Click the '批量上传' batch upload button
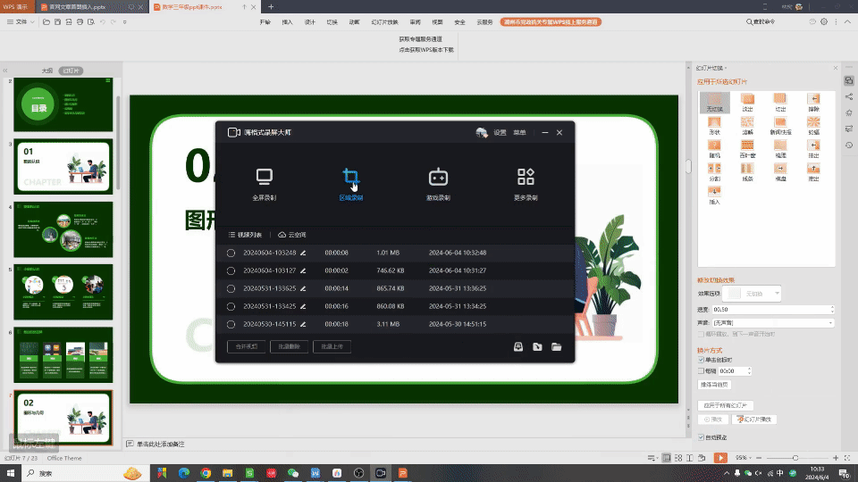858x482 pixels. coord(332,346)
